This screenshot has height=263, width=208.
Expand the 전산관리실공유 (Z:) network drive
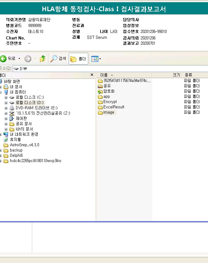[6, 113]
